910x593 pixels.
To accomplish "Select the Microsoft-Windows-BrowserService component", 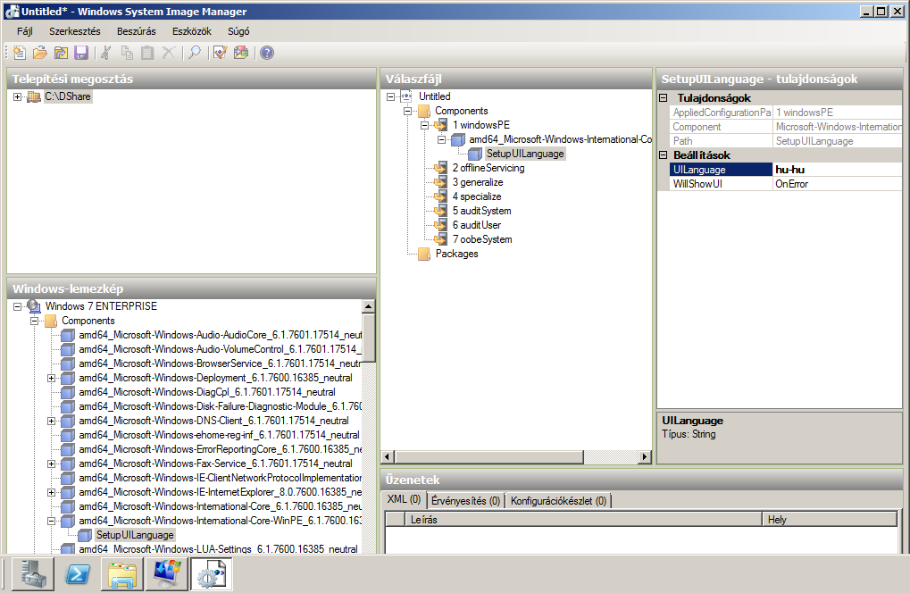I will (x=220, y=363).
